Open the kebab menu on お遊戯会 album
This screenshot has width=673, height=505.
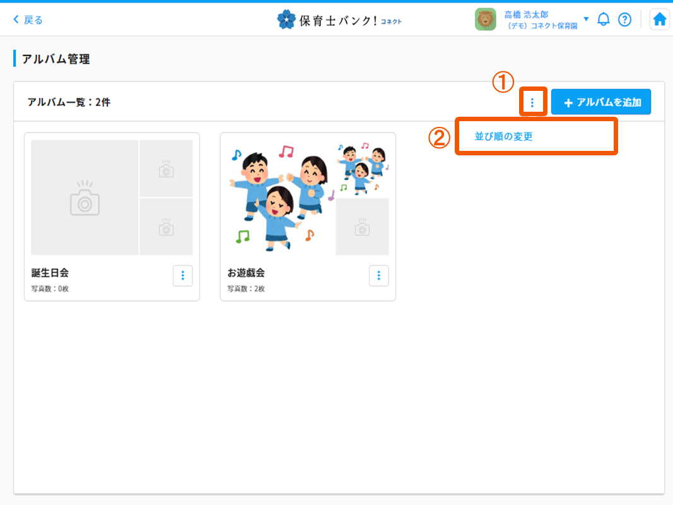pos(378,275)
